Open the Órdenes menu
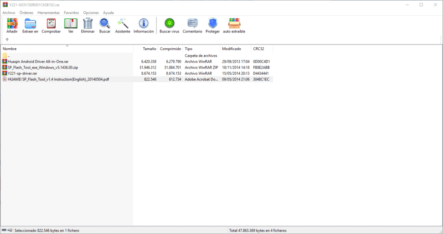This screenshot has width=443, height=234. 26,13
